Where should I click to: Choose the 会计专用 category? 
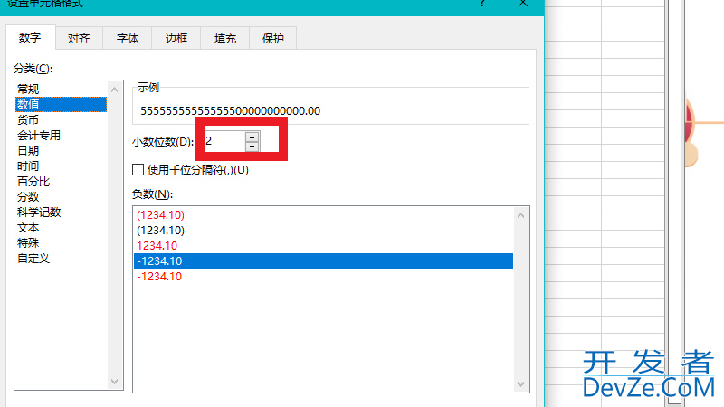tap(62, 135)
